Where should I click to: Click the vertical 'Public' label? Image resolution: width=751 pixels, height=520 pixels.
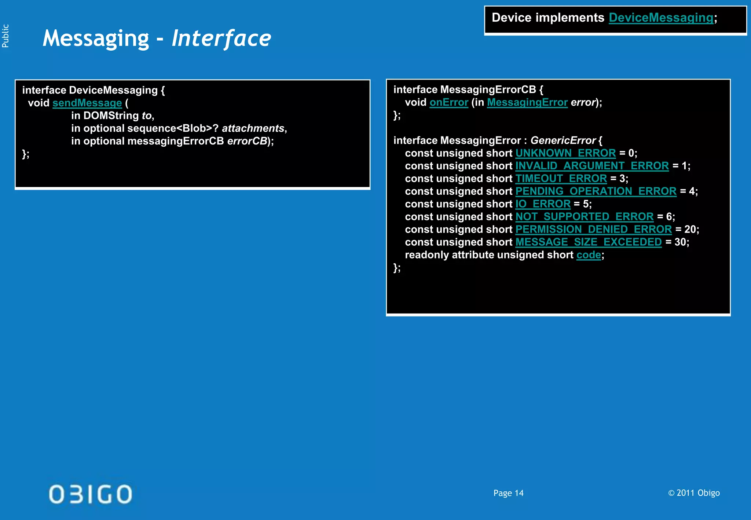click(x=6, y=36)
